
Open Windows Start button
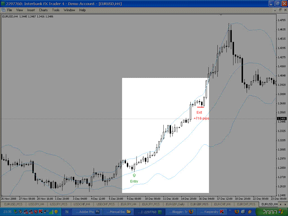[x=272, y=212]
